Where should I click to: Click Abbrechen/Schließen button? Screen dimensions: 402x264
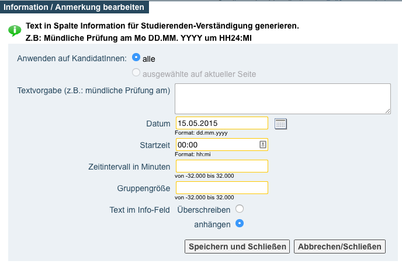click(339, 247)
